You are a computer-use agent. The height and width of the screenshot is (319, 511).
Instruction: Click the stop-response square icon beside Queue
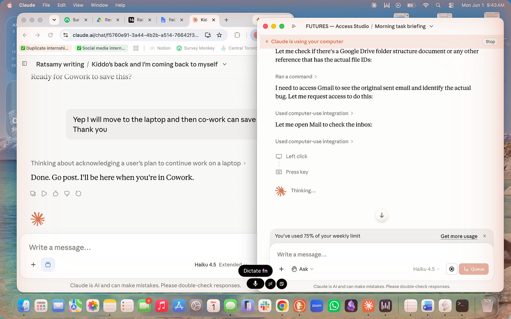(x=452, y=269)
